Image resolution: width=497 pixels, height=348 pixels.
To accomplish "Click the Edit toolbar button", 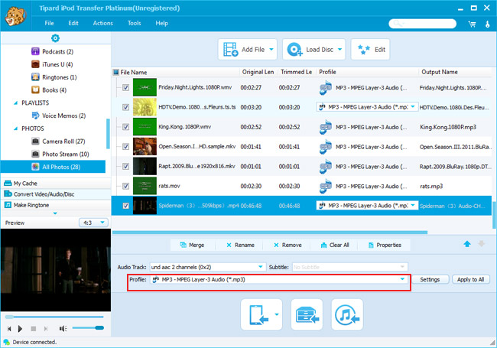I will pos(370,50).
